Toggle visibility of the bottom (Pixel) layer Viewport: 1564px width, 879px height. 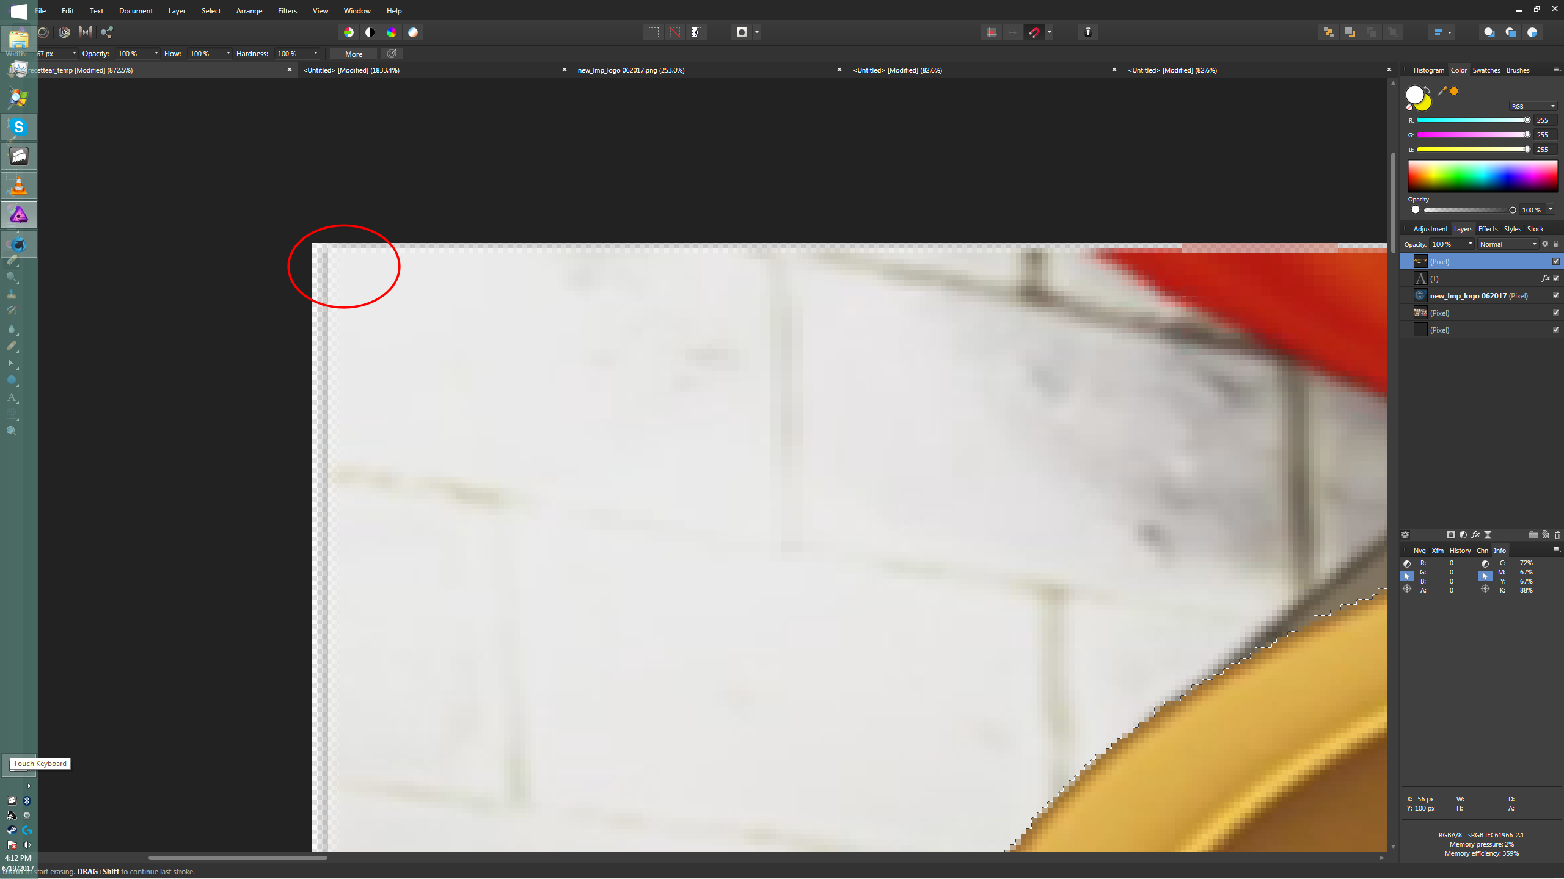pyautogui.click(x=1556, y=330)
